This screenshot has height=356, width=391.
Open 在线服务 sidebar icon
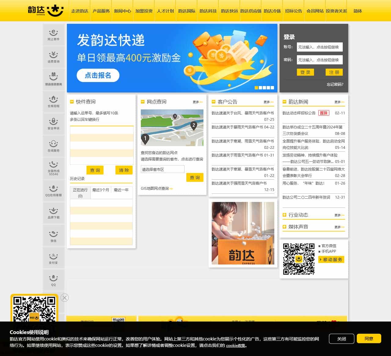click(53, 146)
